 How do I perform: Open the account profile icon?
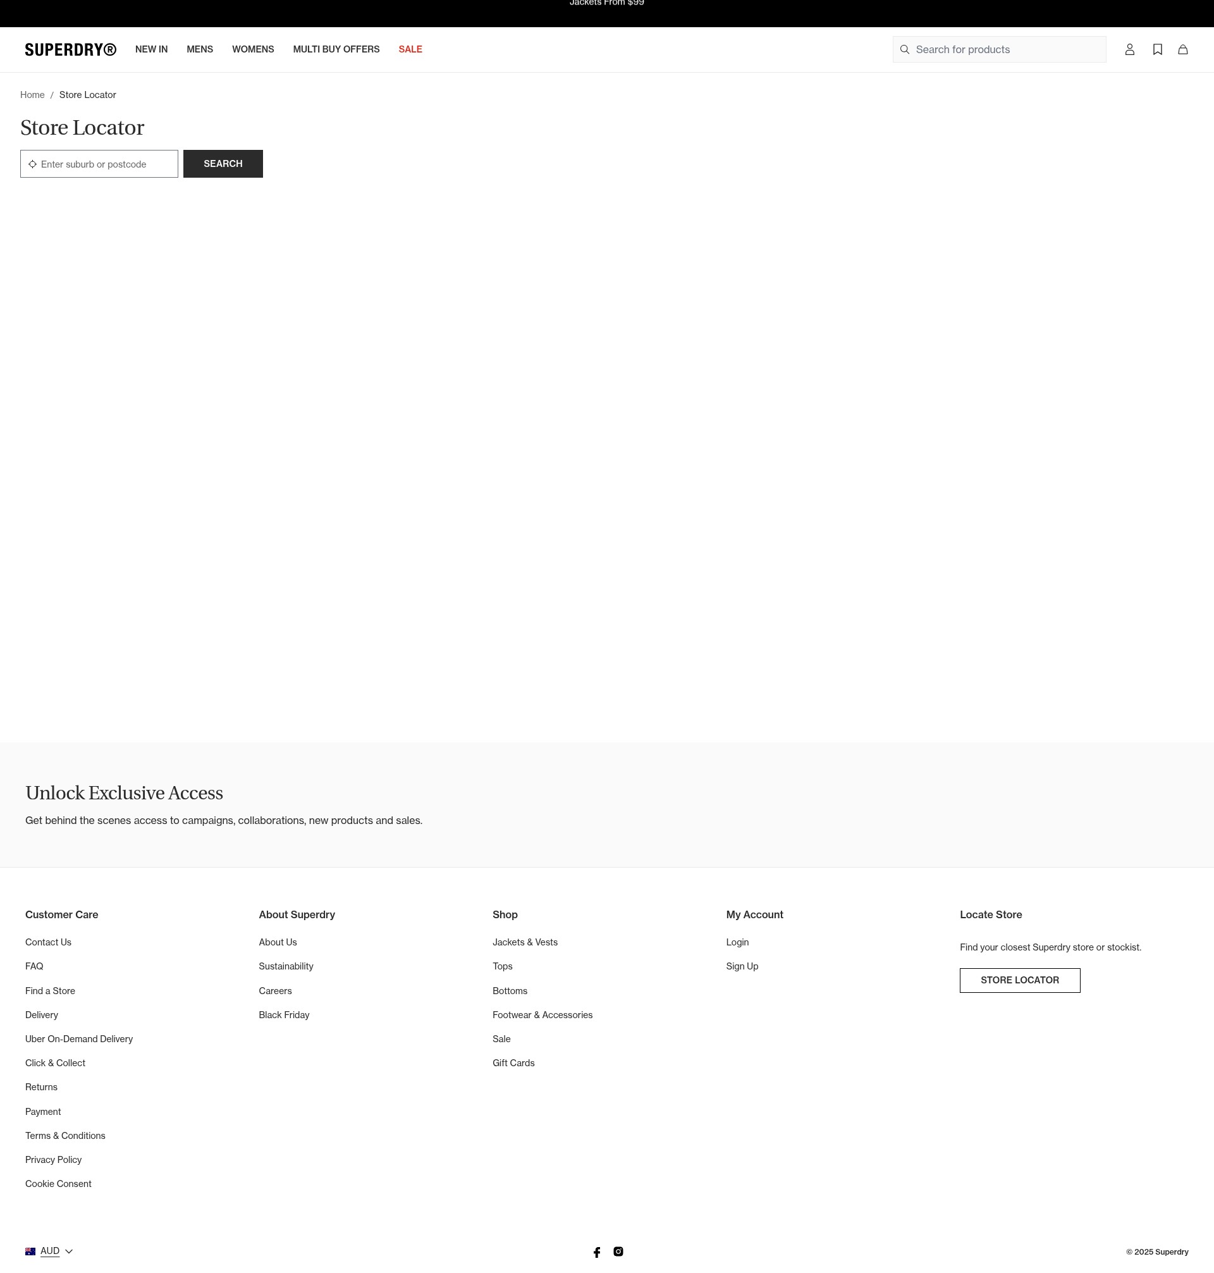[1129, 50]
